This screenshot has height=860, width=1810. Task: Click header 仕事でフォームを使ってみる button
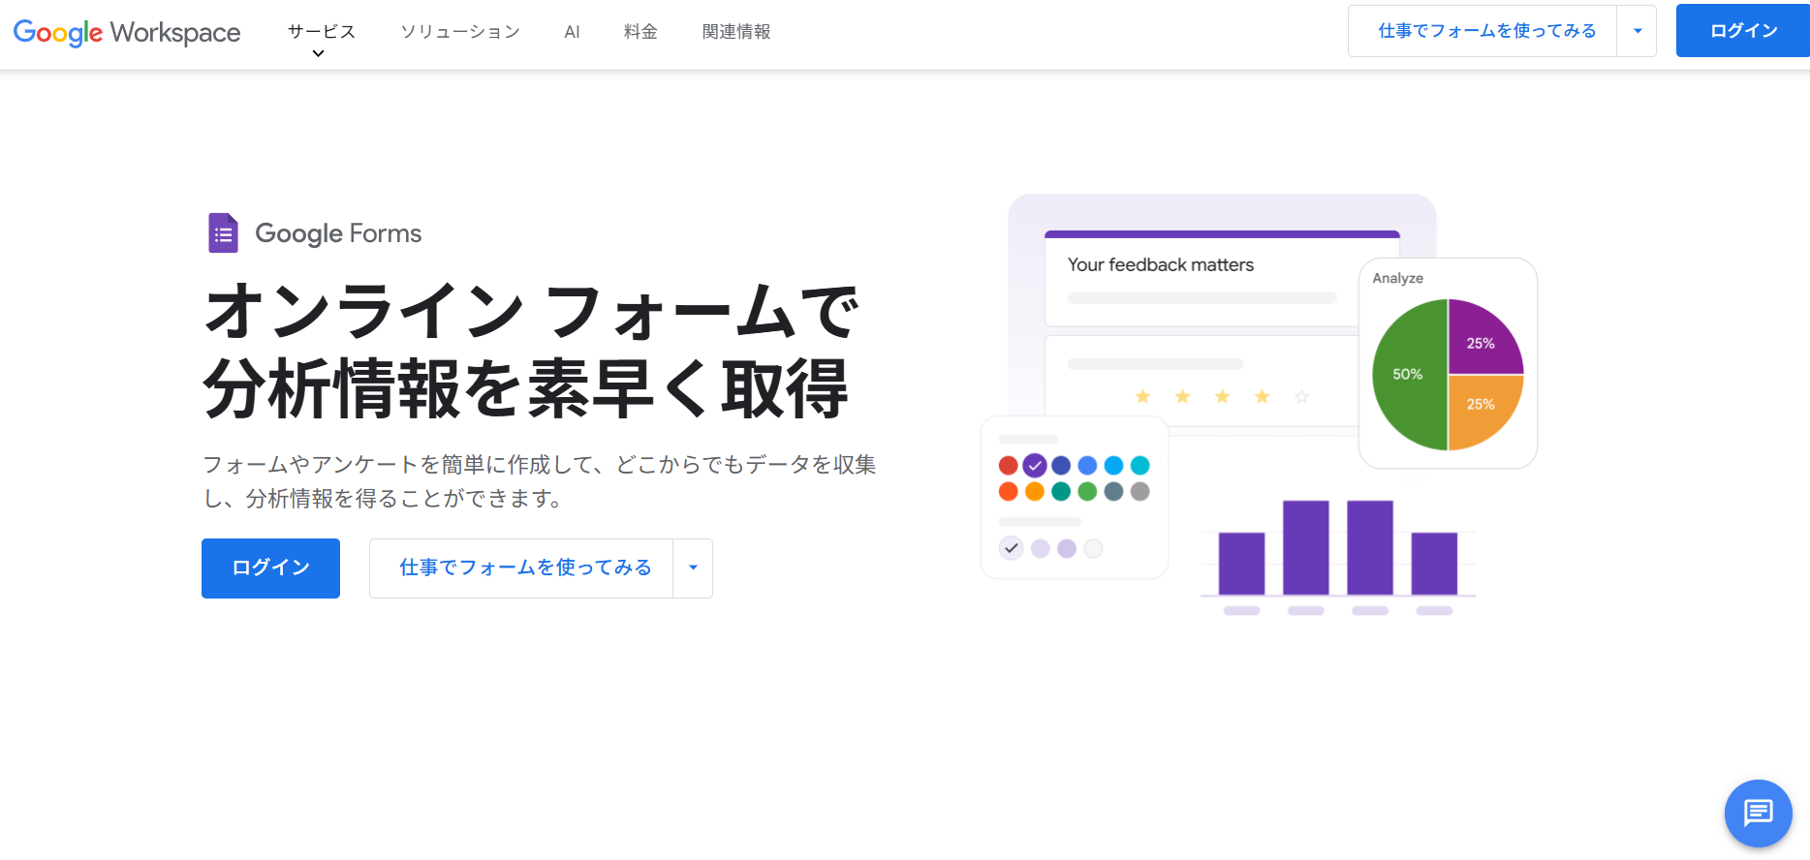(1482, 31)
